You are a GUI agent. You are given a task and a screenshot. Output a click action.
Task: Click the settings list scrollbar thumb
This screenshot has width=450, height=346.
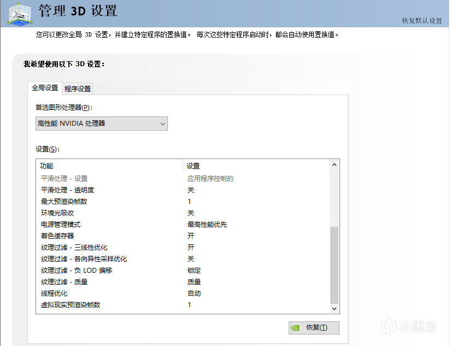point(335,265)
